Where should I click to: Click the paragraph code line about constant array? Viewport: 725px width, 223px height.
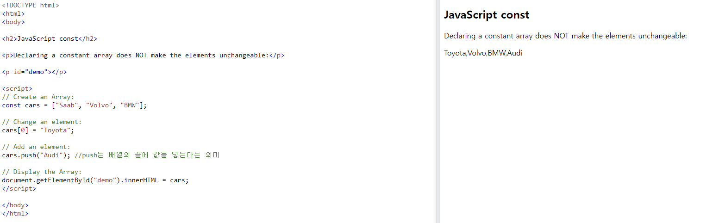143,56
